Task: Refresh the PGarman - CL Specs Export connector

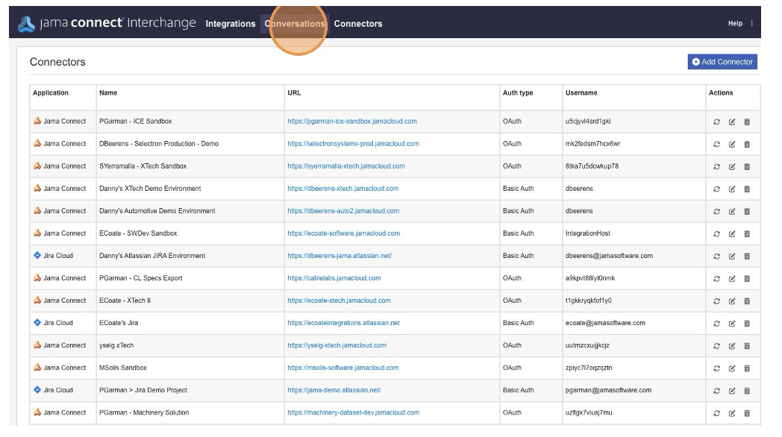Action: pyautogui.click(x=716, y=279)
